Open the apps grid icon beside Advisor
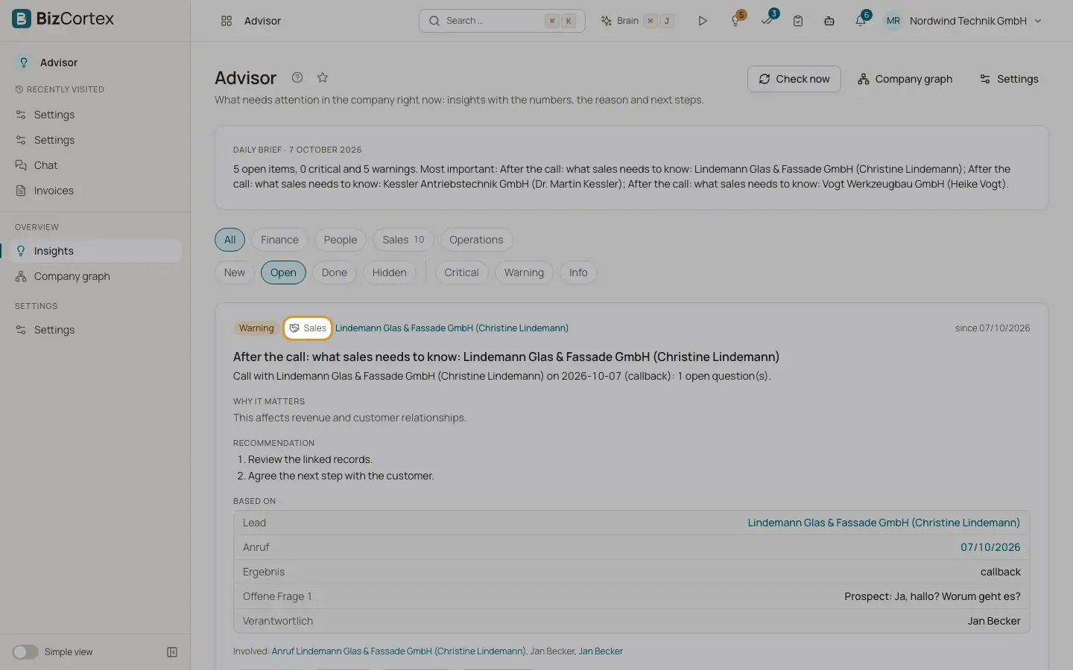Screen dimensions: 1073x670 pyautogui.click(x=227, y=21)
